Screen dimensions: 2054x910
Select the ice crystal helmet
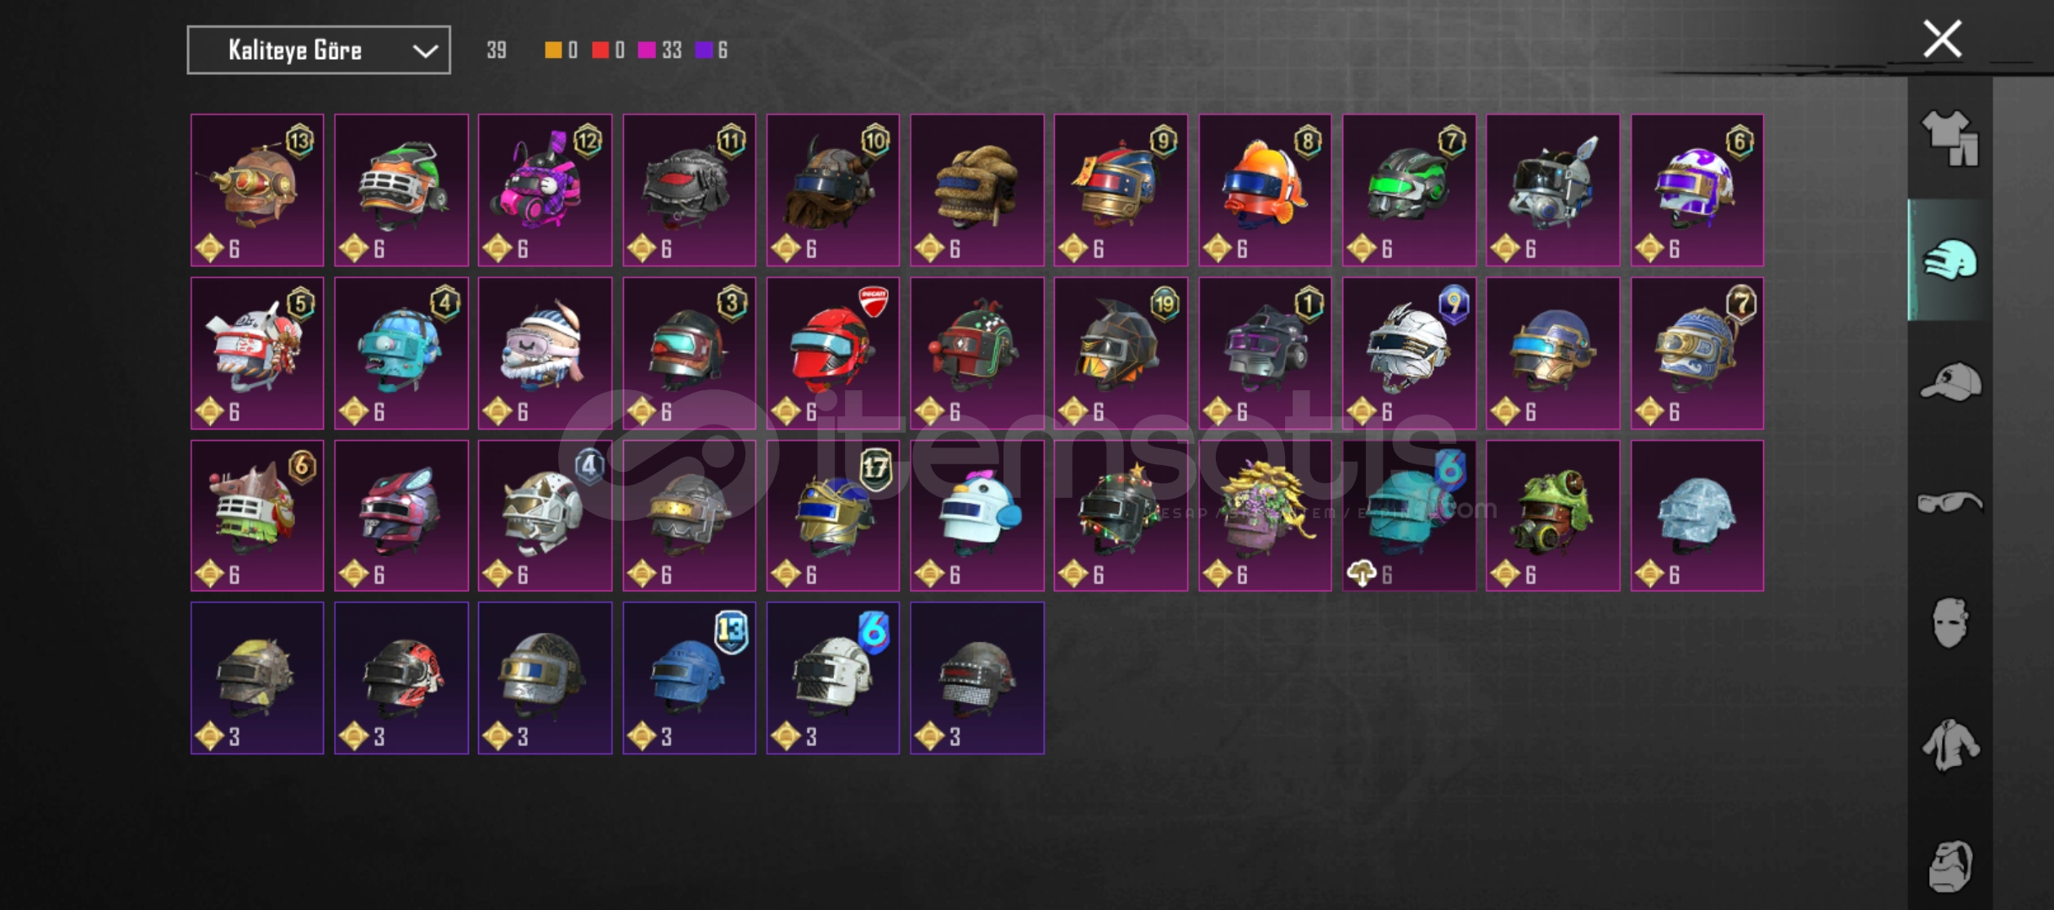click(x=1697, y=516)
